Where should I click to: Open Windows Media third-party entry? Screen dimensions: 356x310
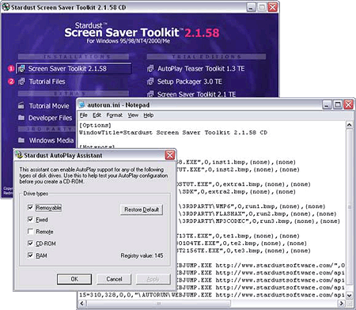51,141
